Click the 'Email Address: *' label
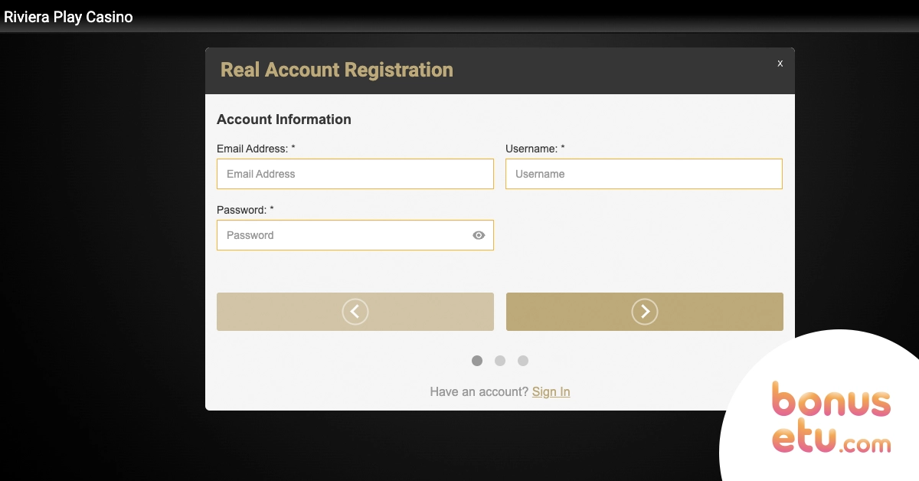 (256, 149)
